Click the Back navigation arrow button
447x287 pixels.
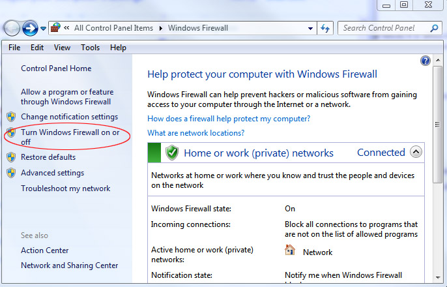12,28
